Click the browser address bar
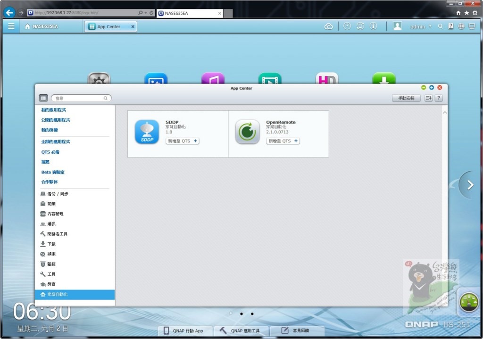Image resolution: width=483 pixels, height=339 pixels. click(x=82, y=13)
